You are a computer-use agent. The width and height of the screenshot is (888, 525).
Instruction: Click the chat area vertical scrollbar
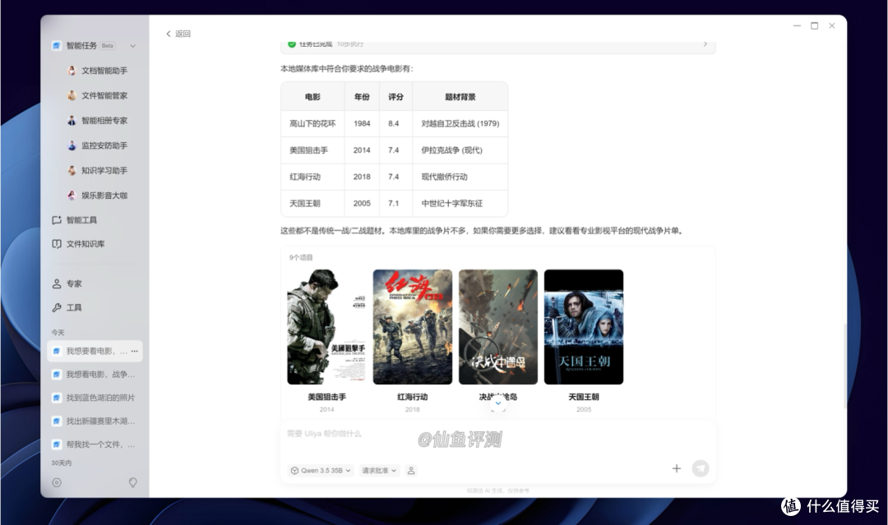(844, 366)
